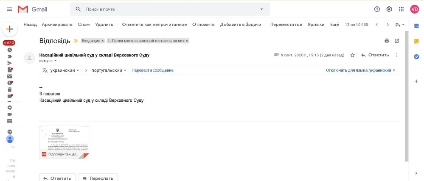Viewport: 424px width, 181px height.
Task: Open the VD account avatar
Action: click(x=414, y=9)
